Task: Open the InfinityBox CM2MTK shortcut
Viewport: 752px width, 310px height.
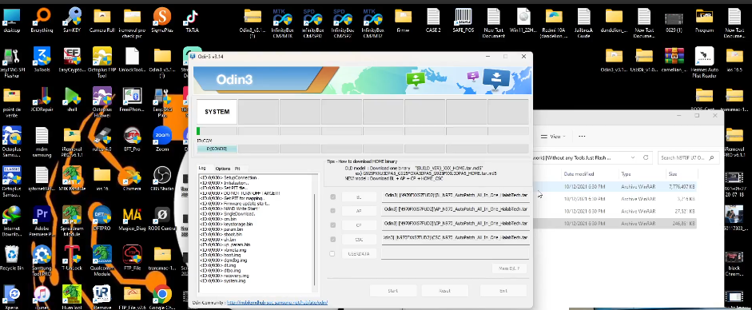Action: [x=282, y=23]
